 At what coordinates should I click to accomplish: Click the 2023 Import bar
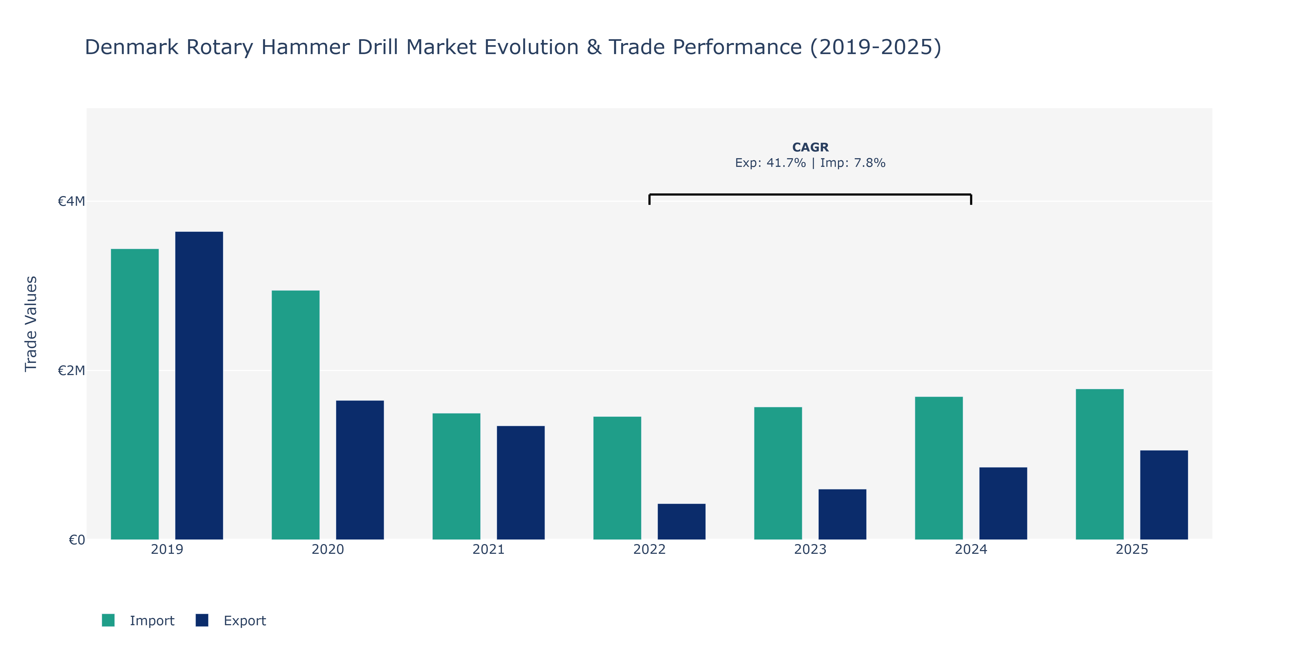pos(778,473)
